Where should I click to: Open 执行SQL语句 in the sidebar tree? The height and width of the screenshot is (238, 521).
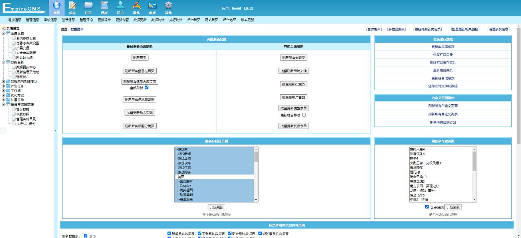click(26, 124)
